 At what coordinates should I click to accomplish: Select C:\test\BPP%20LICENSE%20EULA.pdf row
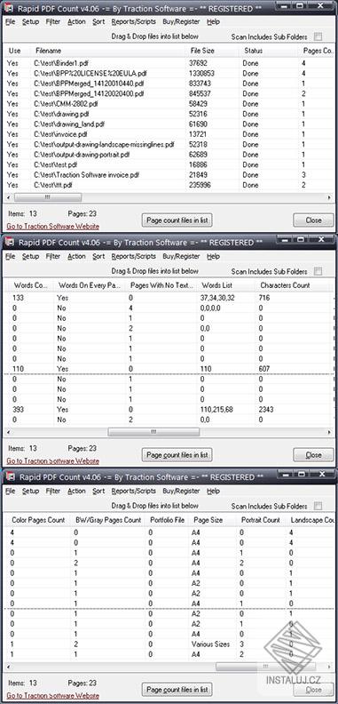tap(168, 74)
